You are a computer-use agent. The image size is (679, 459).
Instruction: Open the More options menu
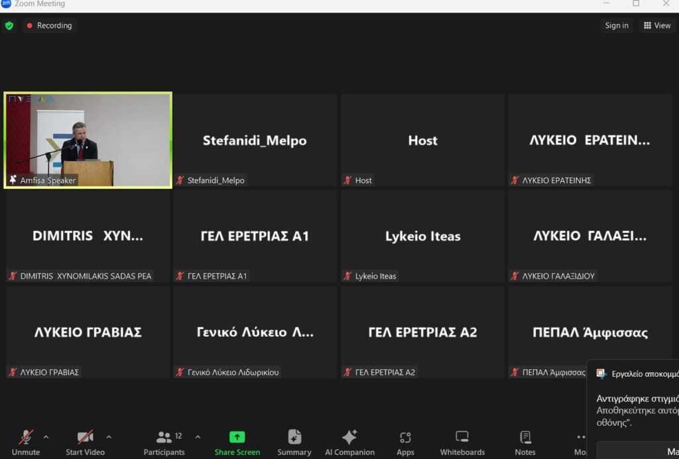tap(581, 442)
